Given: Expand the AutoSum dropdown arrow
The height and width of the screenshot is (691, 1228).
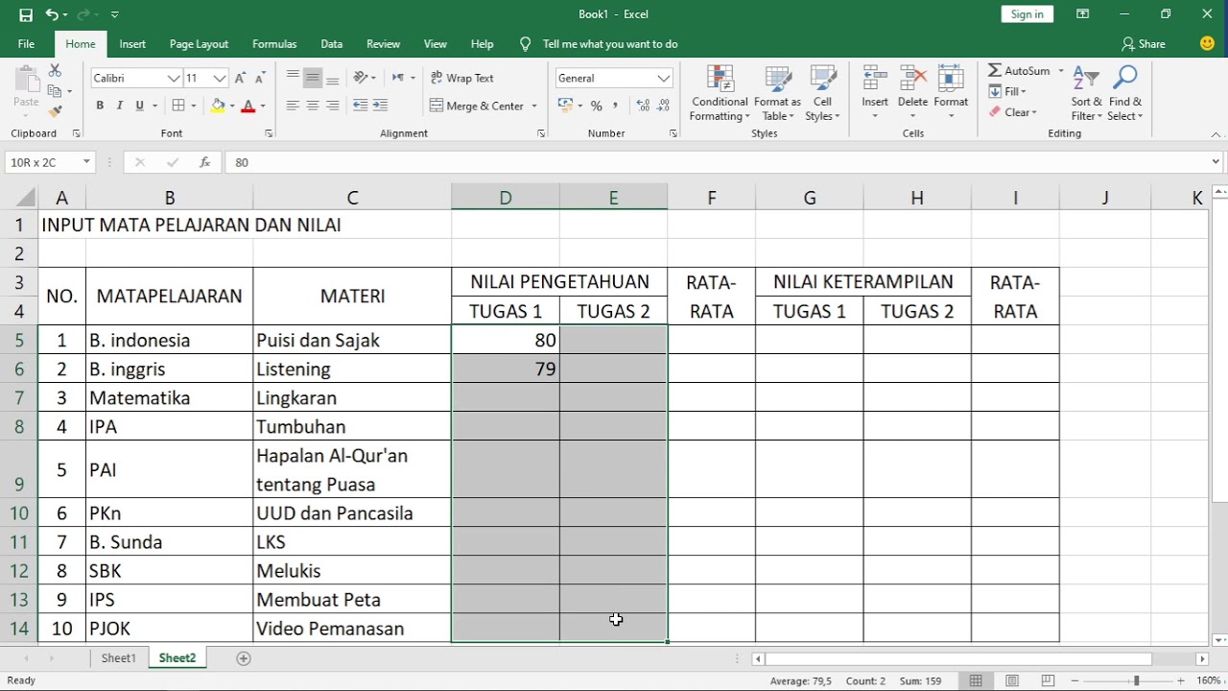Looking at the screenshot, I should click(1061, 71).
